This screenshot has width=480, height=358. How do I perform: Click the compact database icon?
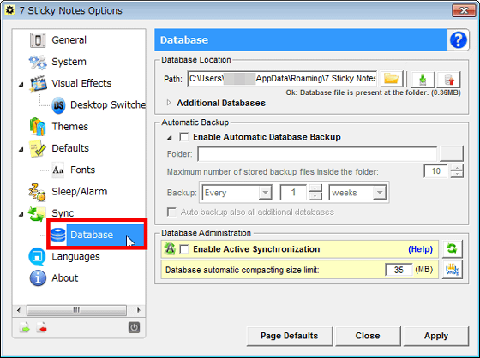click(x=453, y=270)
